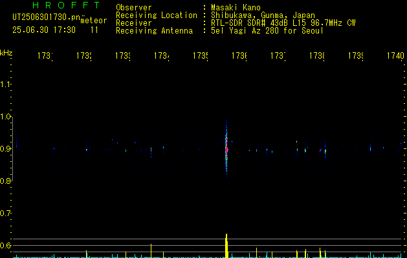The image size is (407, 258).
Task: Click the green HROFFT title
Action: [66, 5]
